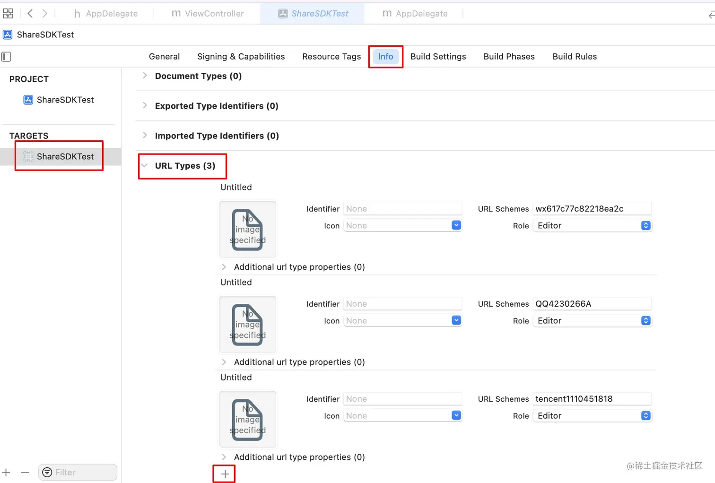The image size is (715, 483).
Task: Expand additional properties for wx617c77c82218ea2c URL type
Action: click(224, 267)
